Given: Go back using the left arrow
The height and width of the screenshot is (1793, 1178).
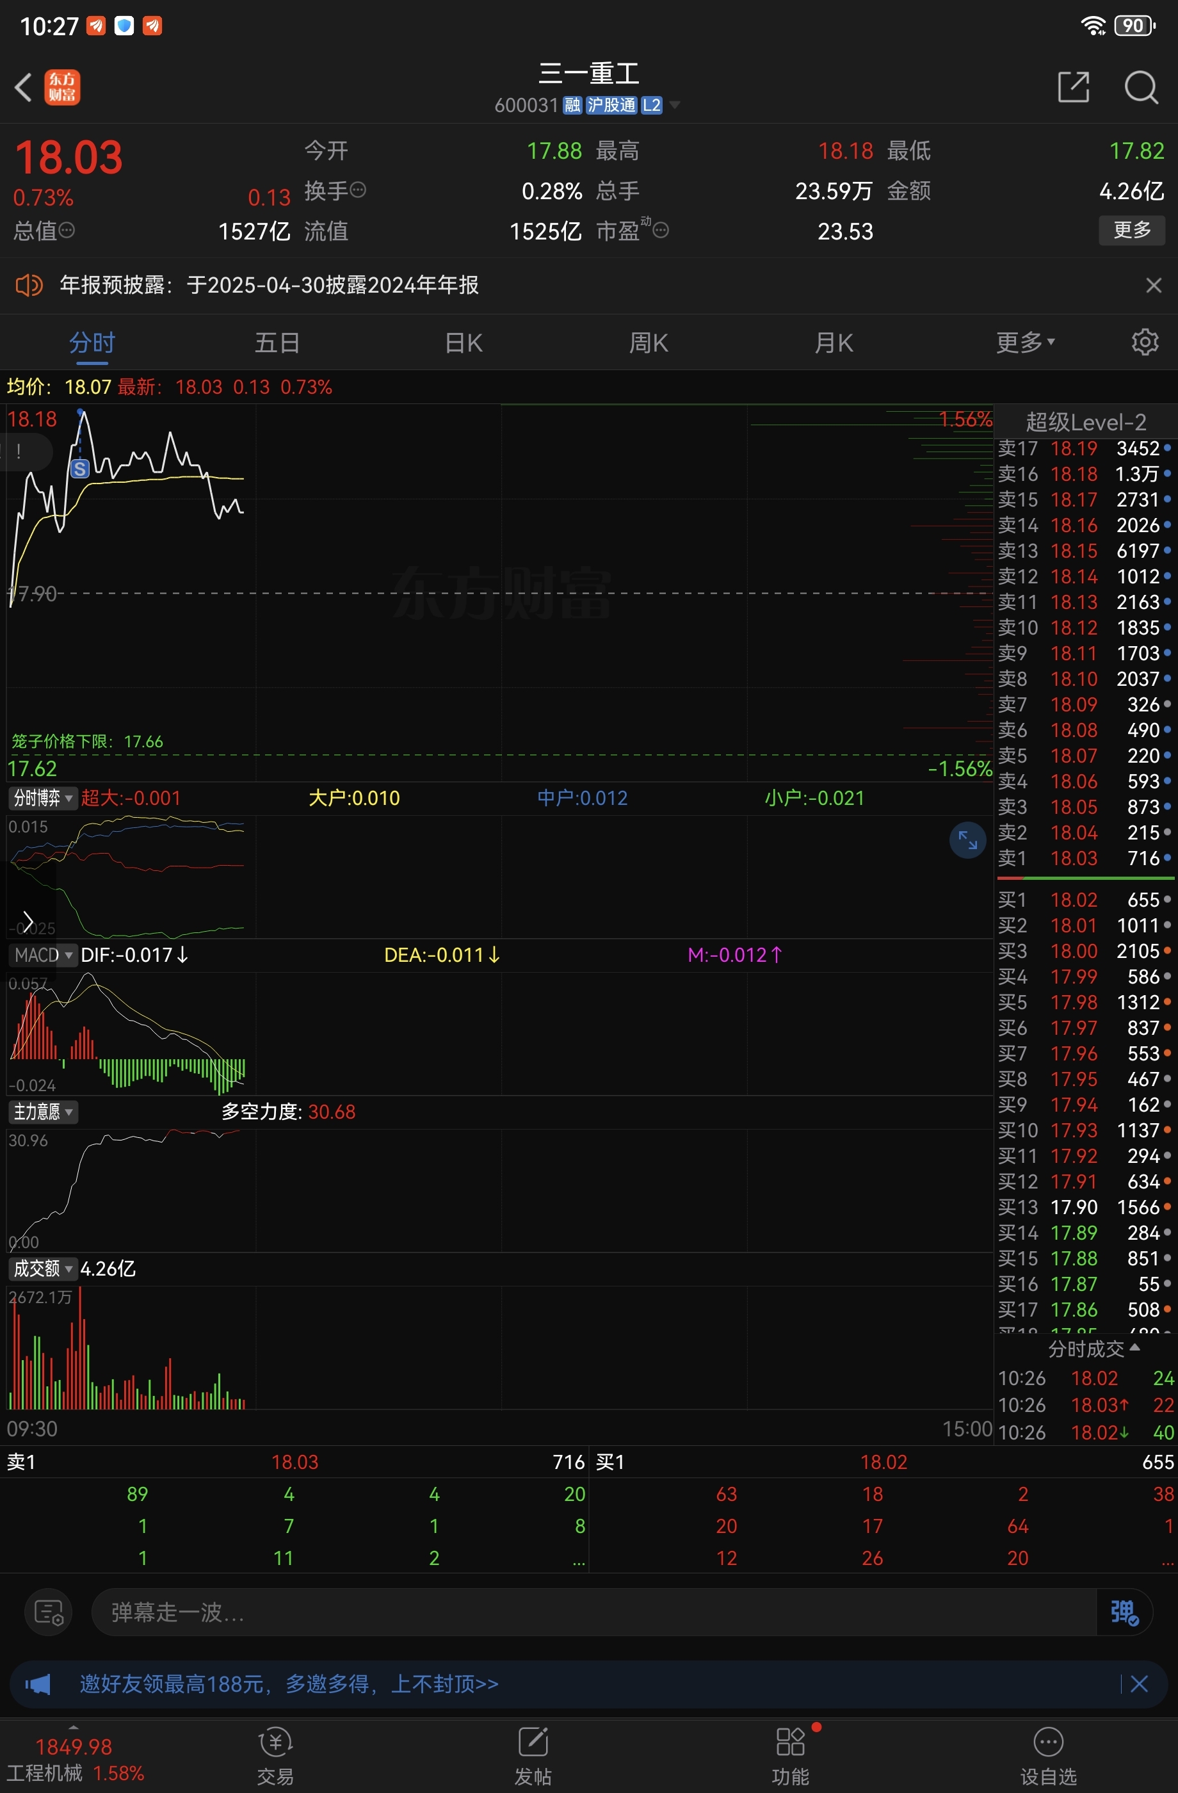Looking at the screenshot, I should point(23,86).
